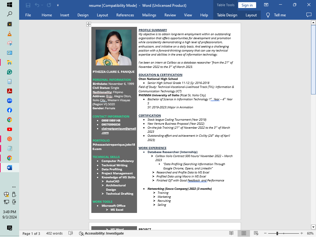This screenshot has height=237, width=316.
Task: Expand Customize Quick Access Toolbar dropdown
Action: click(x=58, y=5)
